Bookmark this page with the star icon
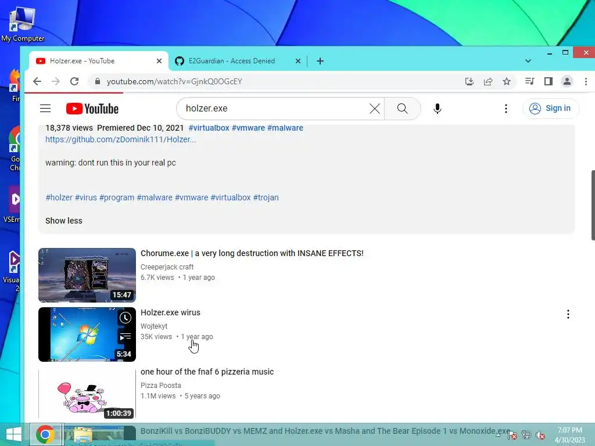Viewport: 595px width, 446px height. coord(507,81)
